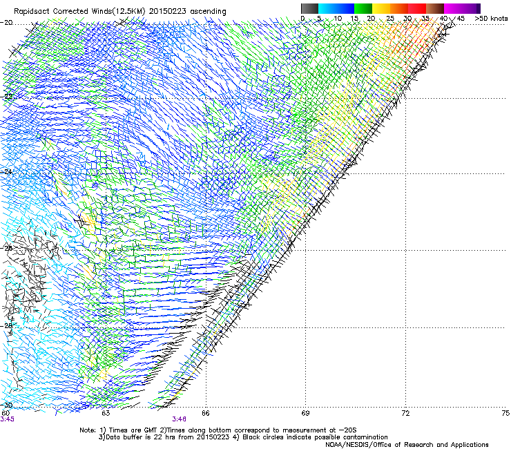Screen dimensions: 511x449
Task: Click longitude label '66' on bottom axis
Action: (205, 413)
